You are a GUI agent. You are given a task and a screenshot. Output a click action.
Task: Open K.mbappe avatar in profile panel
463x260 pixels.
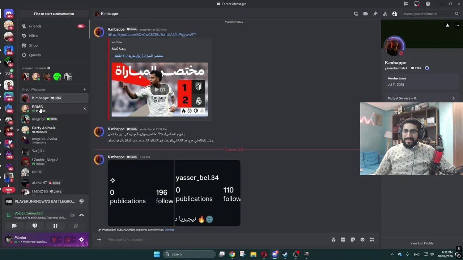pyautogui.click(x=394, y=46)
